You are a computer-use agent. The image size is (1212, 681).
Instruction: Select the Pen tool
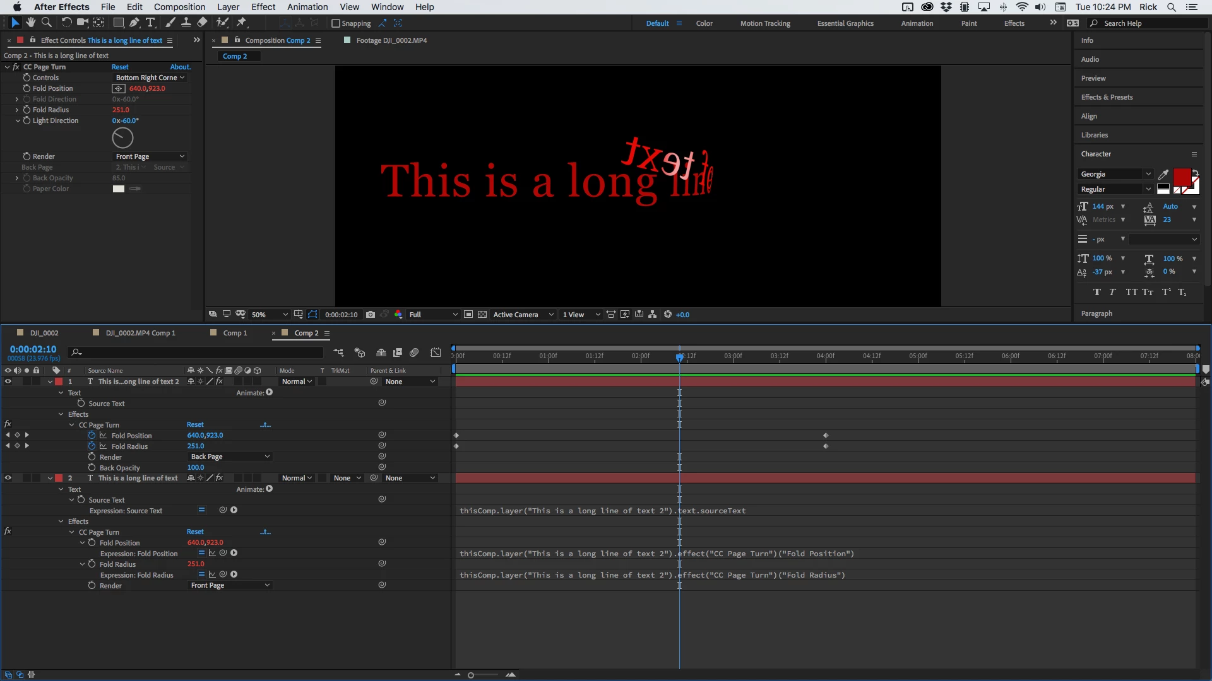pos(134,23)
